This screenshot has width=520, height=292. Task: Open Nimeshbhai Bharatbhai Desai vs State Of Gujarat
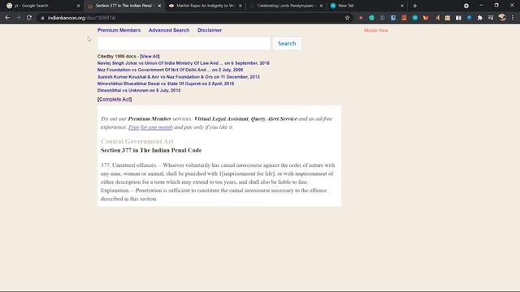coord(166,84)
